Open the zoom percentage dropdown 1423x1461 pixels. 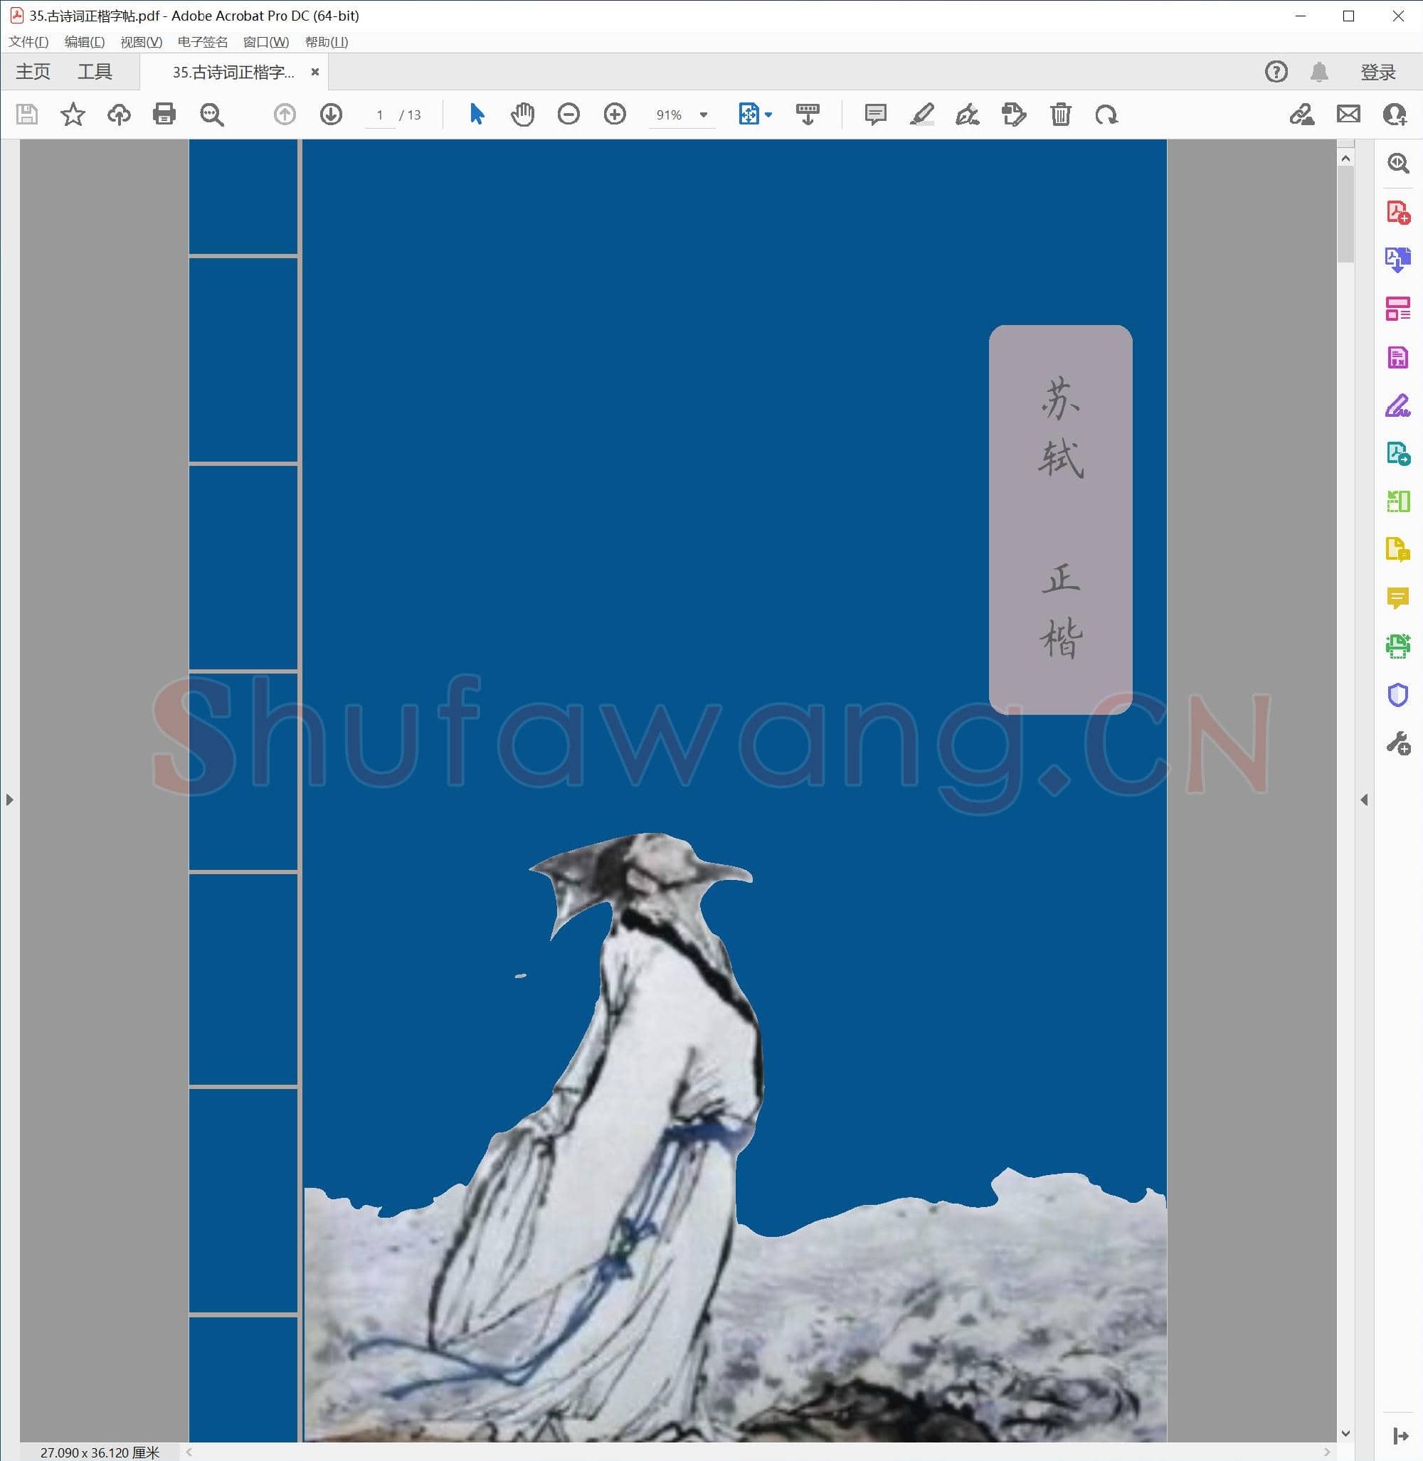[x=702, y=115]
